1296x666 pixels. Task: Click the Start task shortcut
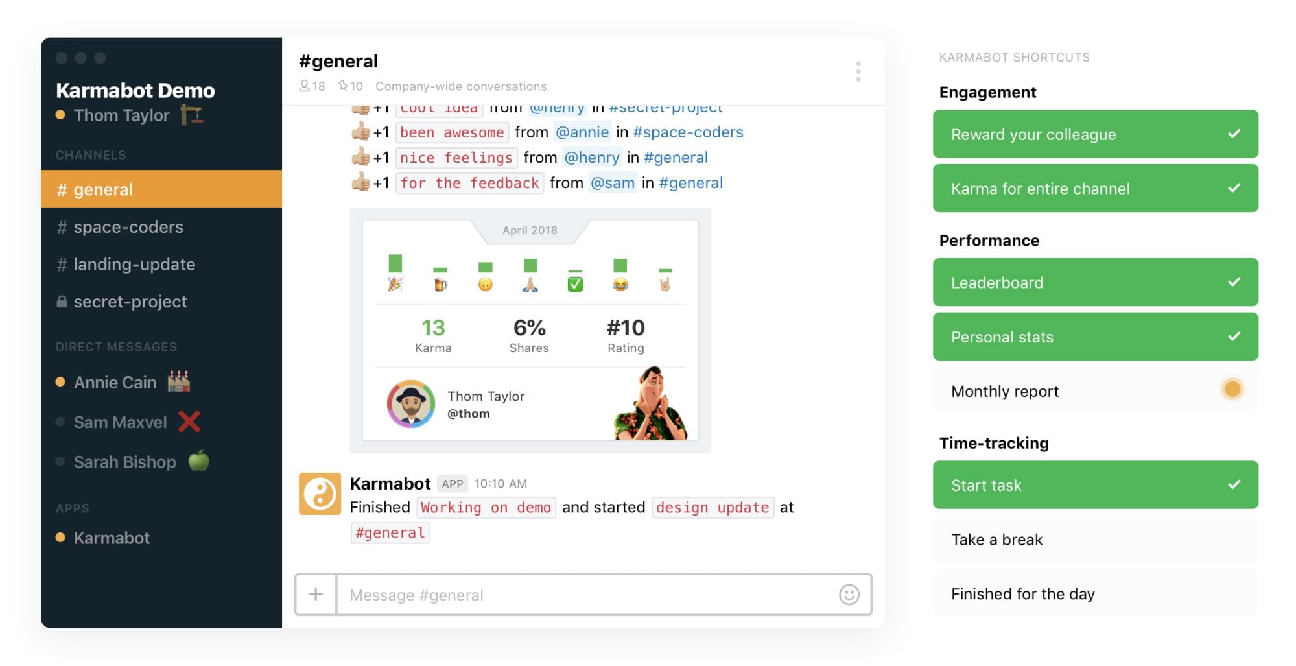pyautogui.click(x=1094, y=484)
